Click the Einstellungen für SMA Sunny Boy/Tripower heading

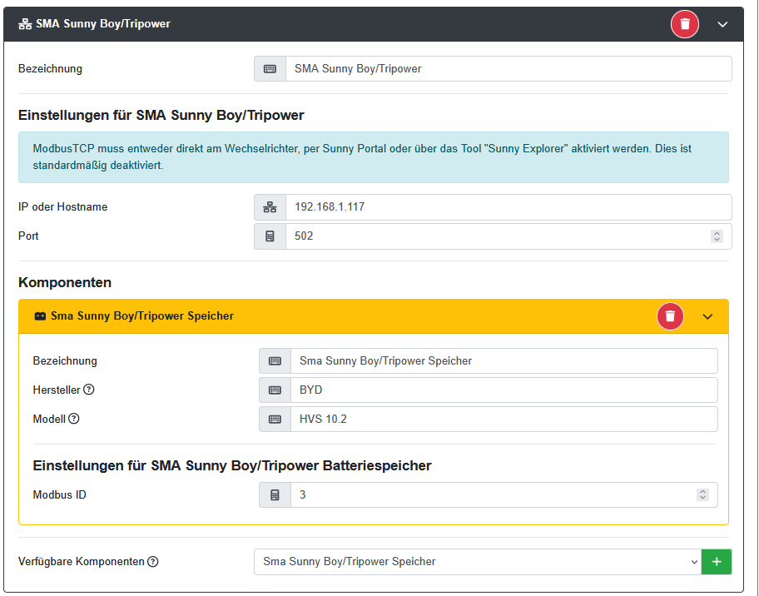pos(161,115)
